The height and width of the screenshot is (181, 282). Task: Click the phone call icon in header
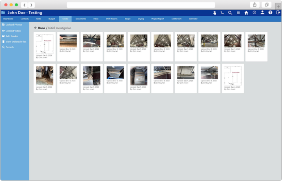(222, 13)
